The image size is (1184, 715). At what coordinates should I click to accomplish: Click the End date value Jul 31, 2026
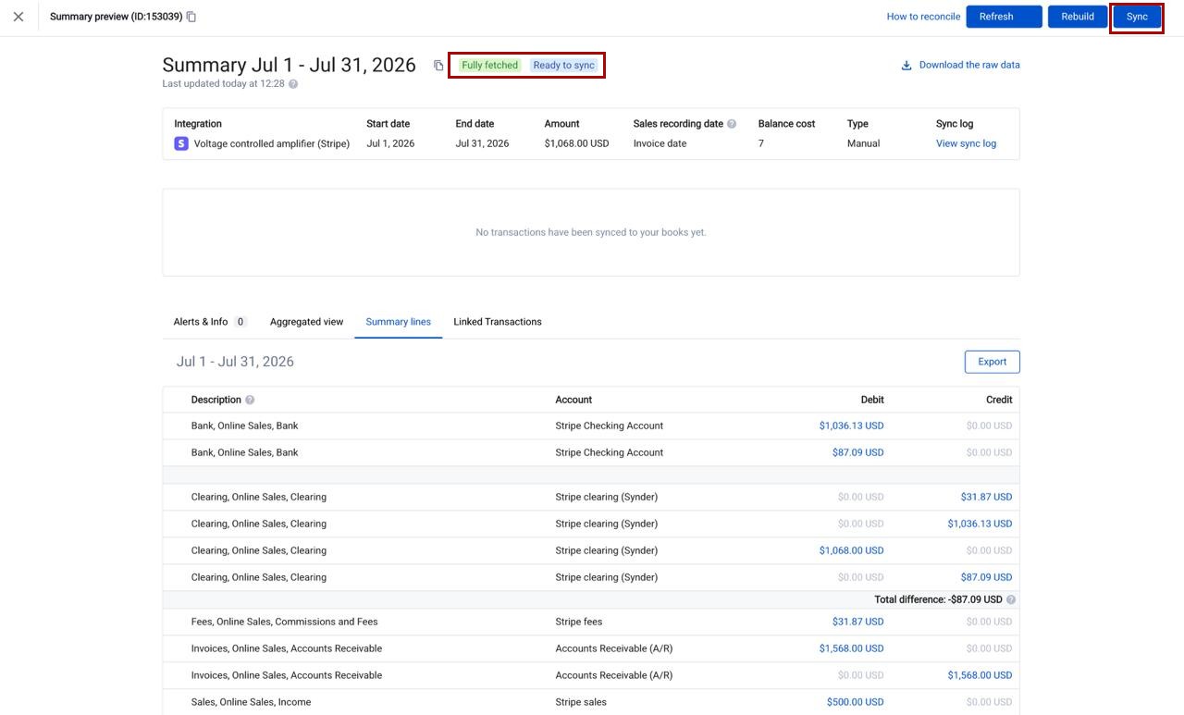pos(482,143)
